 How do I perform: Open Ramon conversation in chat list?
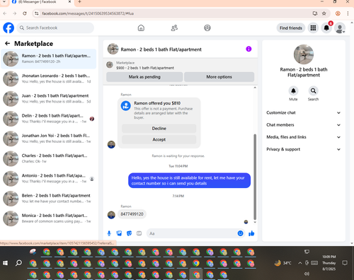49,59
